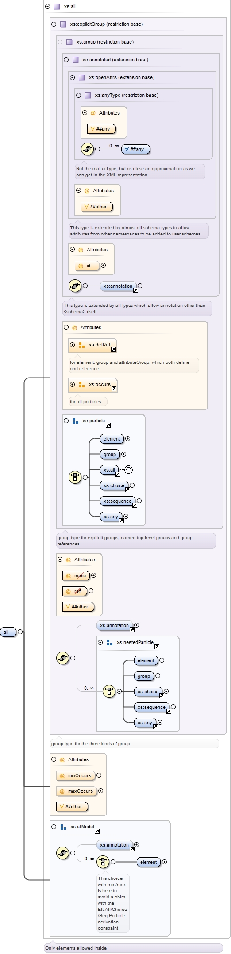Viewport: 231px width, 954px height.
Task: Expand the minOccurs attribute
Action: (x=99, y=775)
